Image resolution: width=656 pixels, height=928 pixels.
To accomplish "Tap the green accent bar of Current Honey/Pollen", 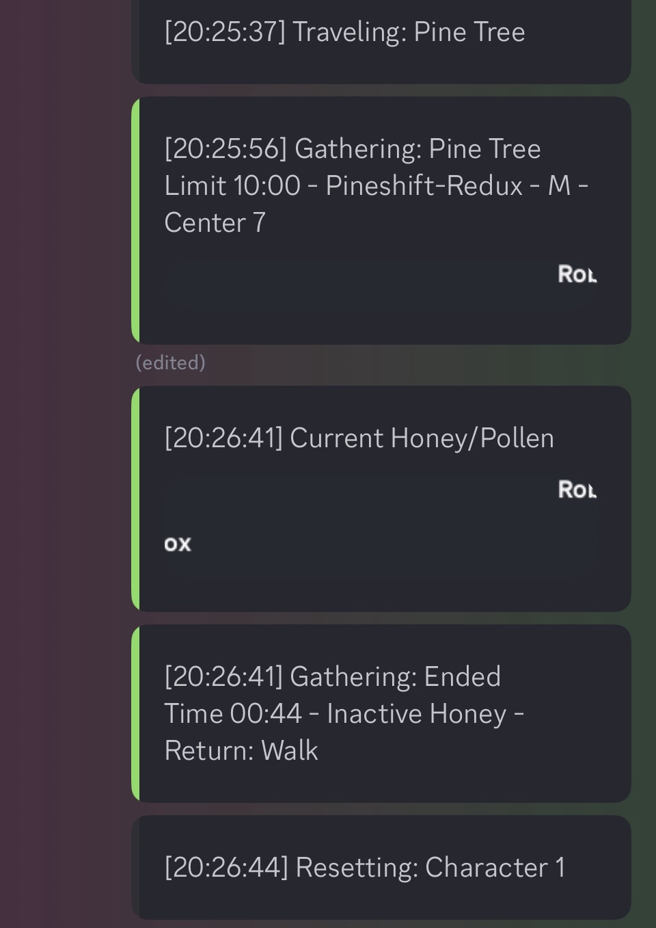I will [x=135, y=499].
